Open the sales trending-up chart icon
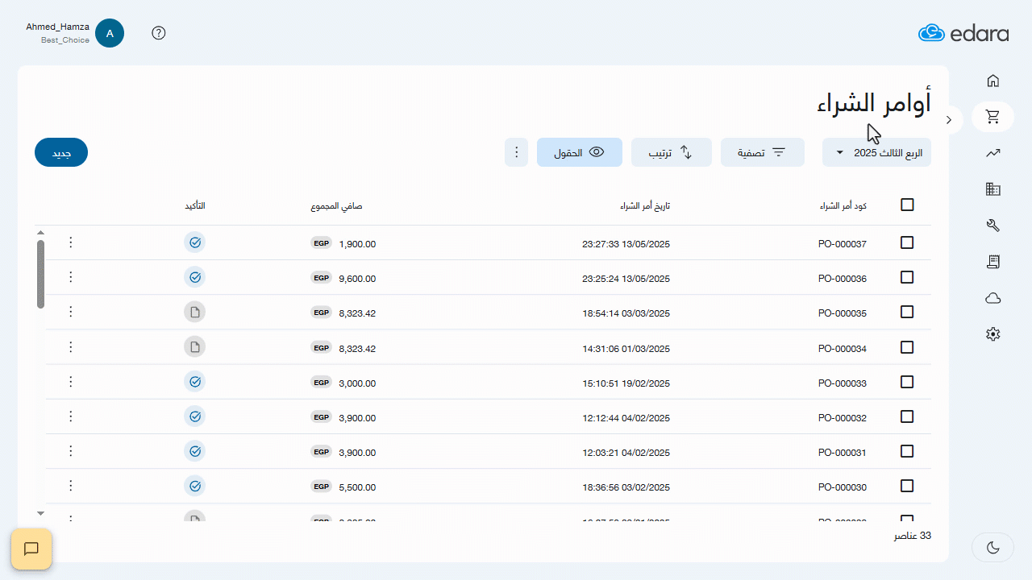The image size is (1032, 580). pyautogui.click(x=993, y=153)
